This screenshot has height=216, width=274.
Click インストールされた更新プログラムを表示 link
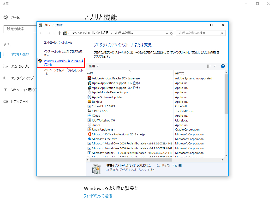pos(63,53)
